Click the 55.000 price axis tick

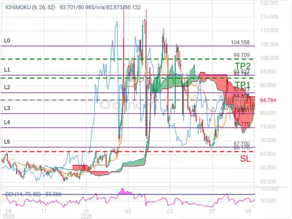pyautogui.click(x=268, y=181)
